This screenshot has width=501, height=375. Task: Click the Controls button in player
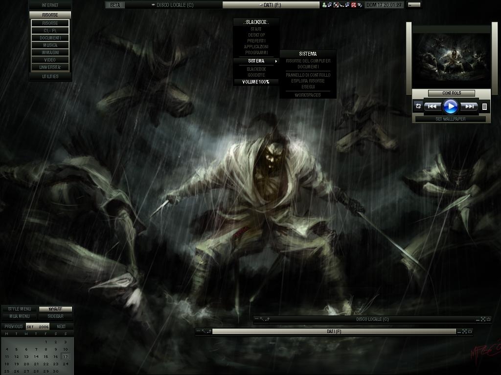452,93
